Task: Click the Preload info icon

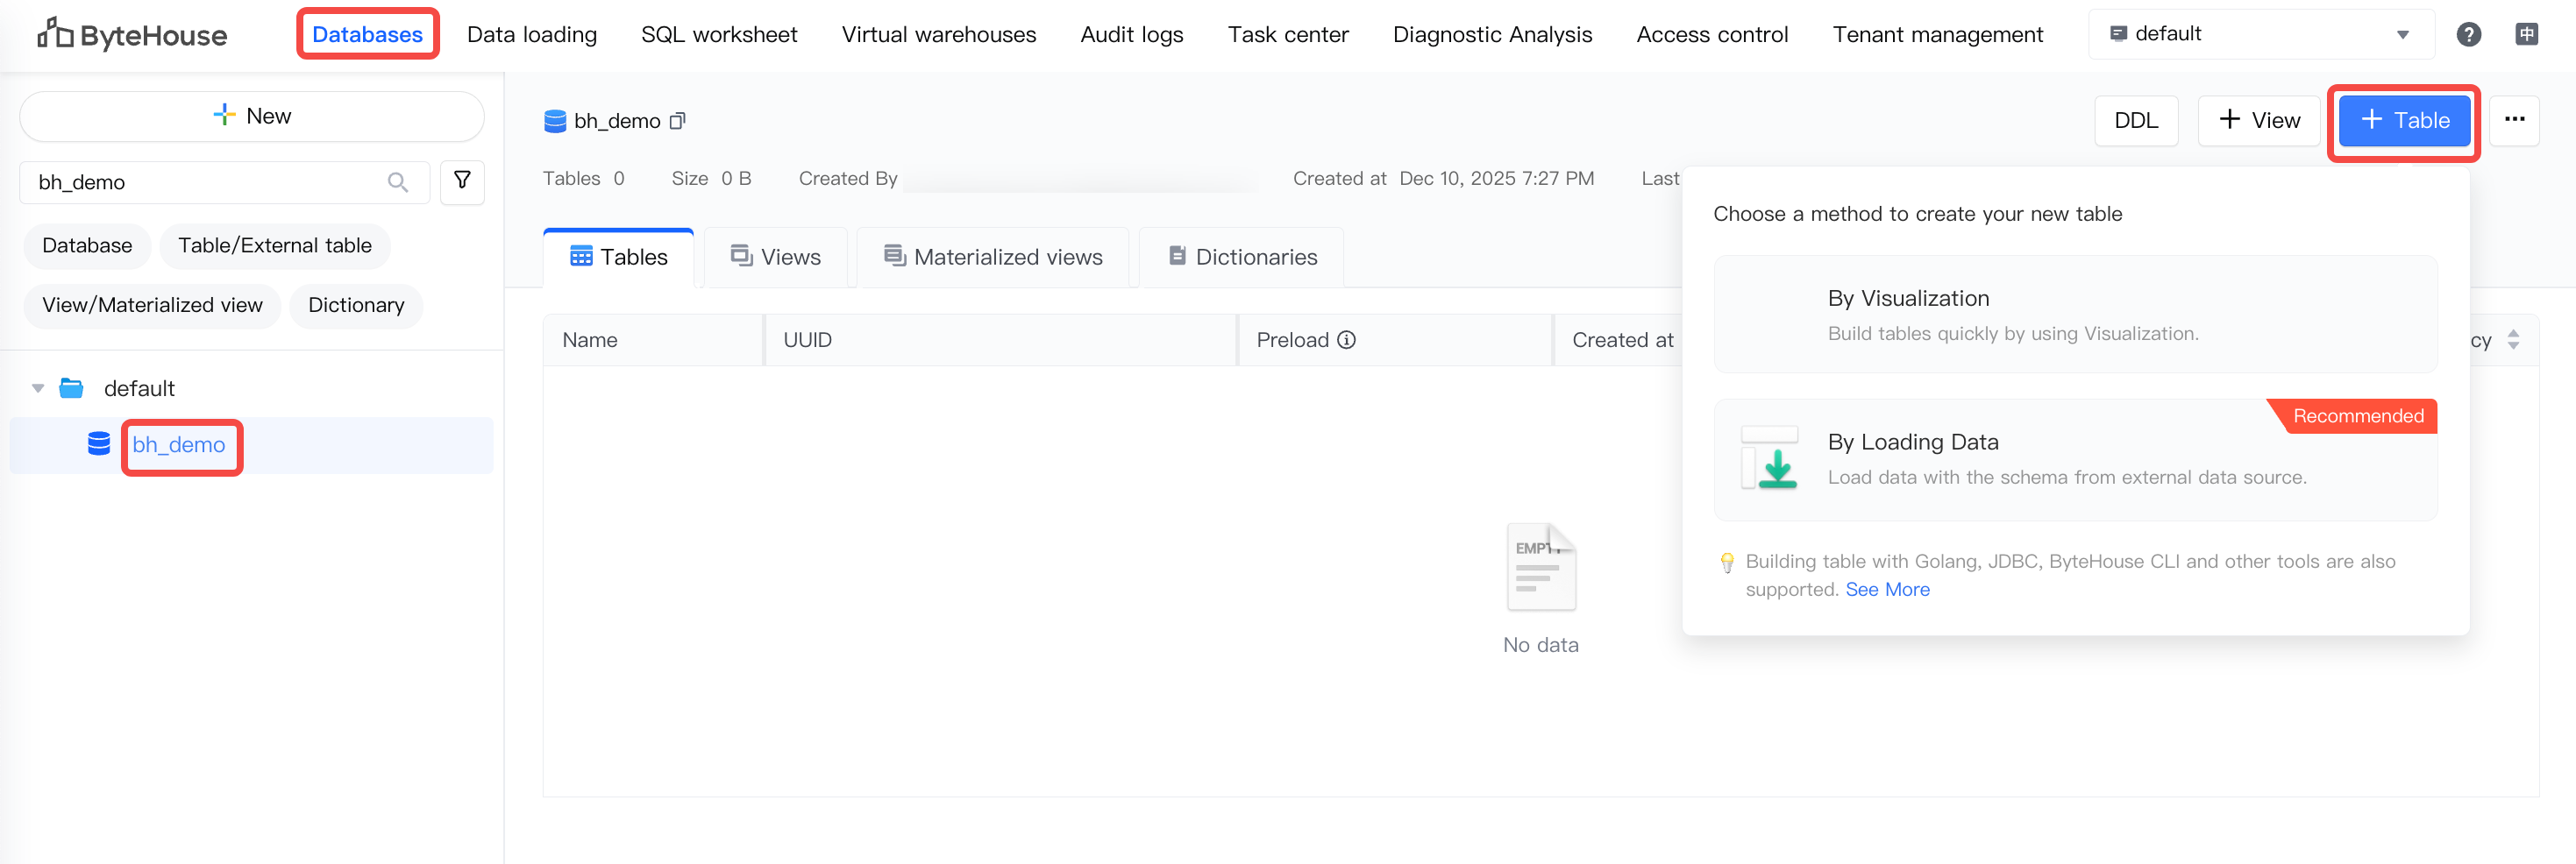Action: pos(1347,340)
